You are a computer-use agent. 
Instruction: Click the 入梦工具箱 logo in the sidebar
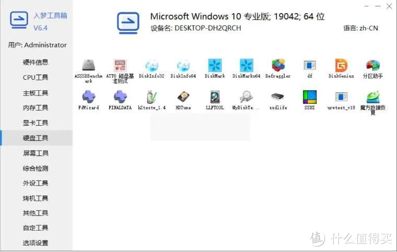19,20
